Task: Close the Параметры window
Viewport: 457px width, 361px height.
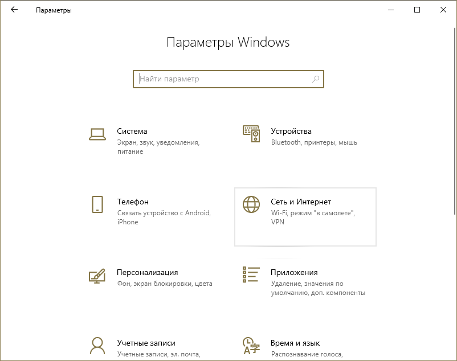Action: pos(443,10)
